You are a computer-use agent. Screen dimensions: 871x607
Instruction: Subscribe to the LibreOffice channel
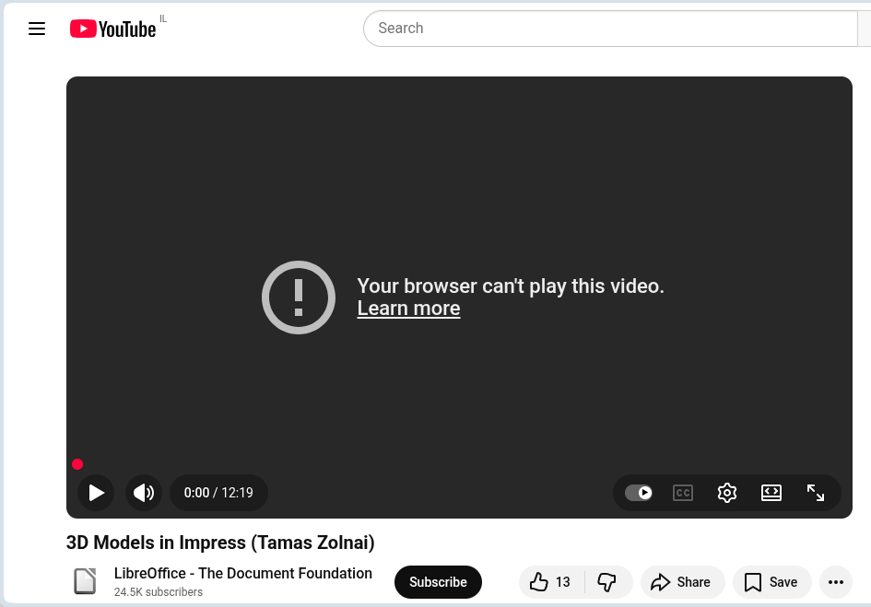[x=439, y=582]
